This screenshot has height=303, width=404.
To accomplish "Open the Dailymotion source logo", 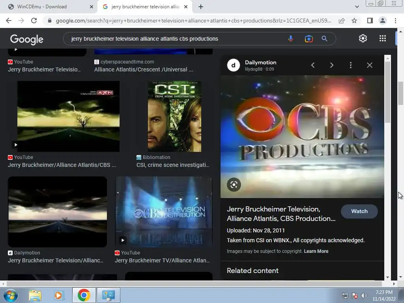I will (x=234, y=65).
